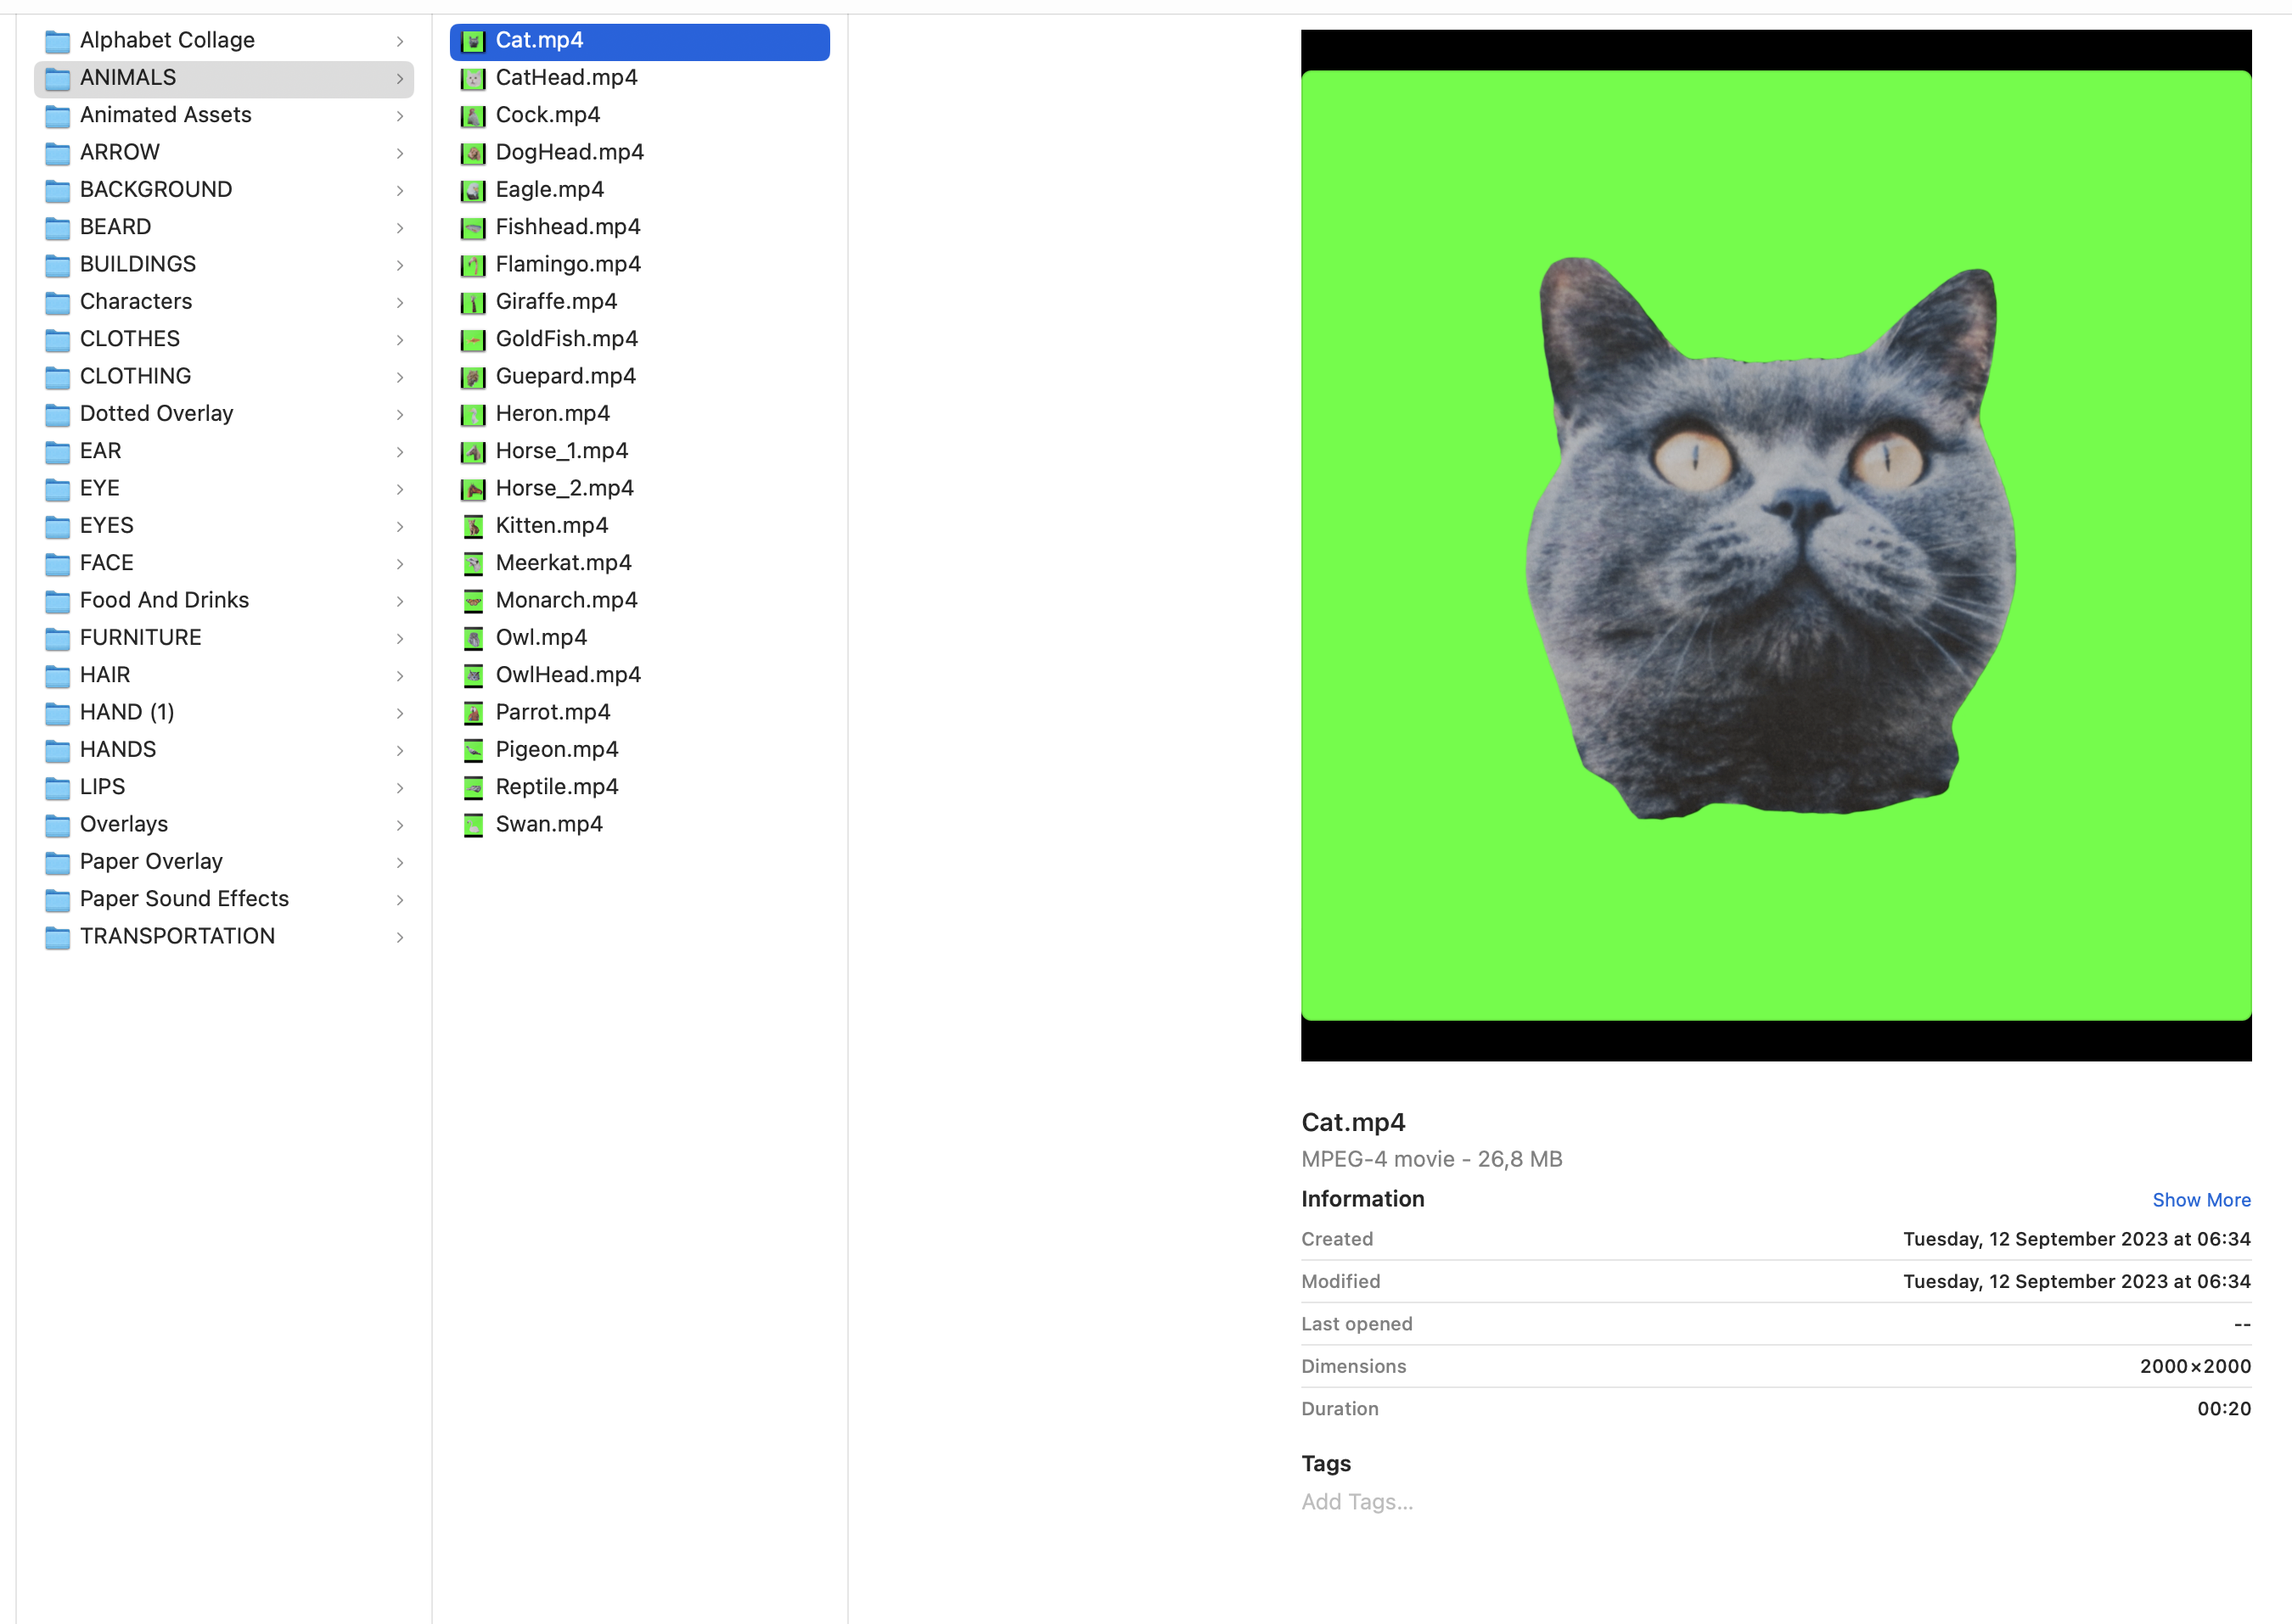Screen dimensions: 2292x1624
Task: Click the Show More link
Action: tap(2201, 1200)
